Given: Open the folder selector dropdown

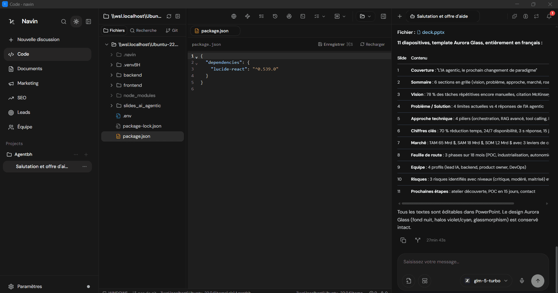Looking at the screenshot, I should (x=365, y=16).
